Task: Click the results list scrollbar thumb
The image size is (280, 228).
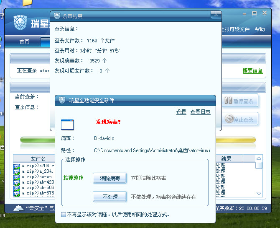Action: coord(259,165)
